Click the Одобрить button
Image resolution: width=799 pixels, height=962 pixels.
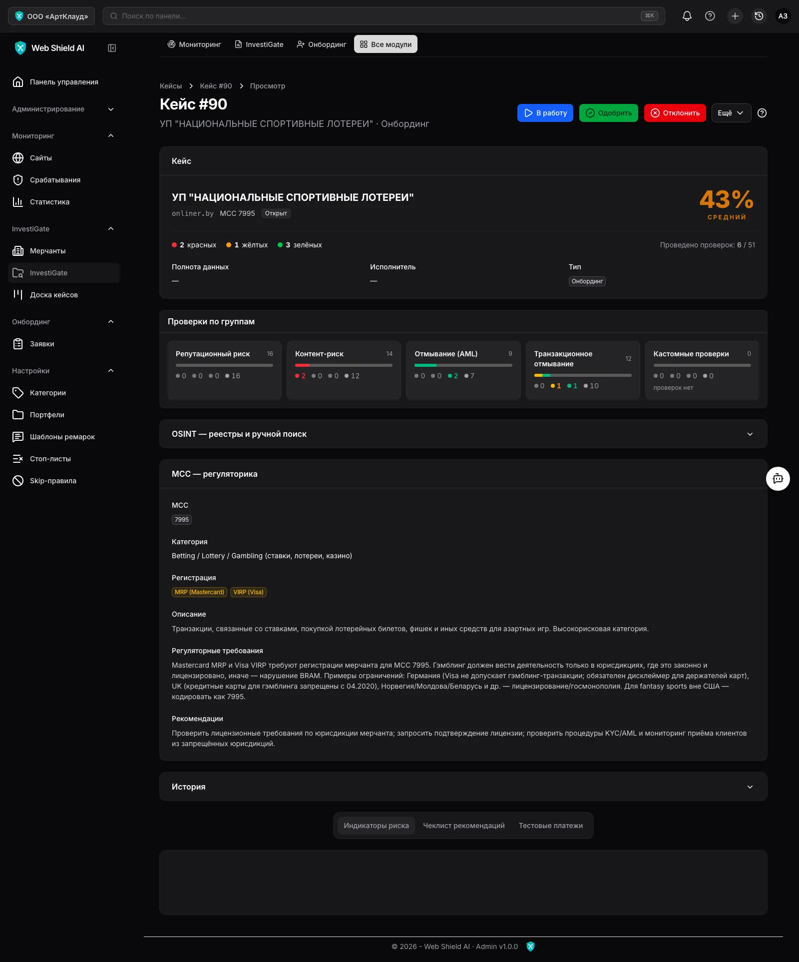pos(608,113)
